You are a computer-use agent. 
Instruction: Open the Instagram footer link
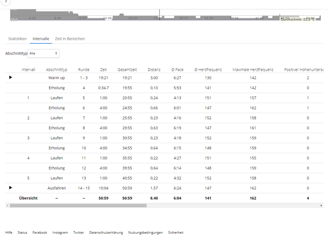(60, 233)
